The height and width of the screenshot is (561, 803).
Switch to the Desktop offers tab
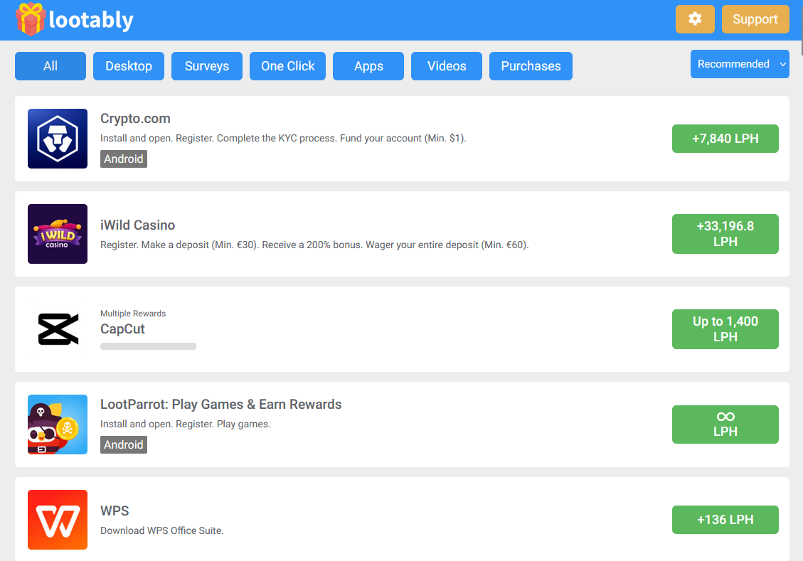pos(129,66)
